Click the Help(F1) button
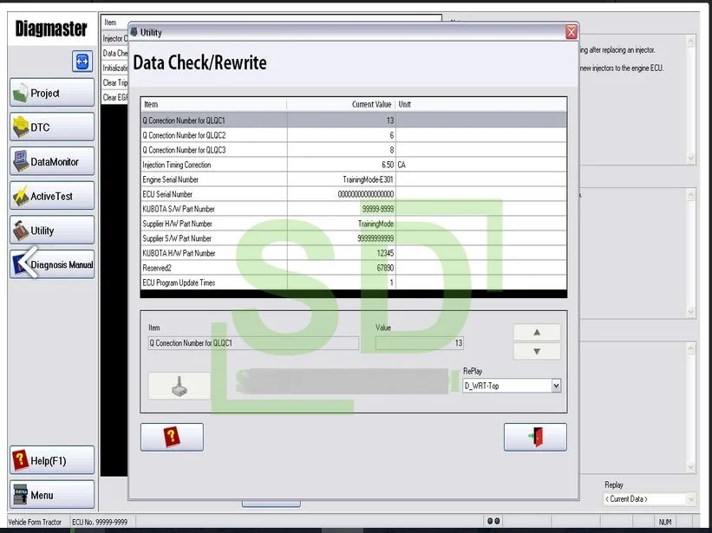This screenshot has height=533, width=712. click(51, 459)
